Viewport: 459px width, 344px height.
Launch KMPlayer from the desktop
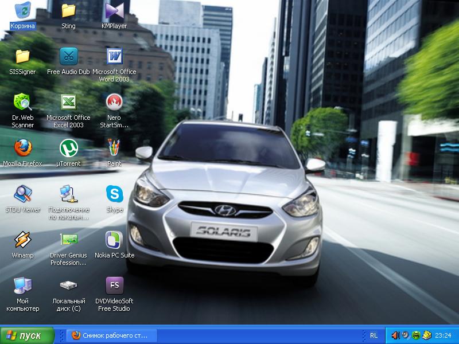(114, 11)
